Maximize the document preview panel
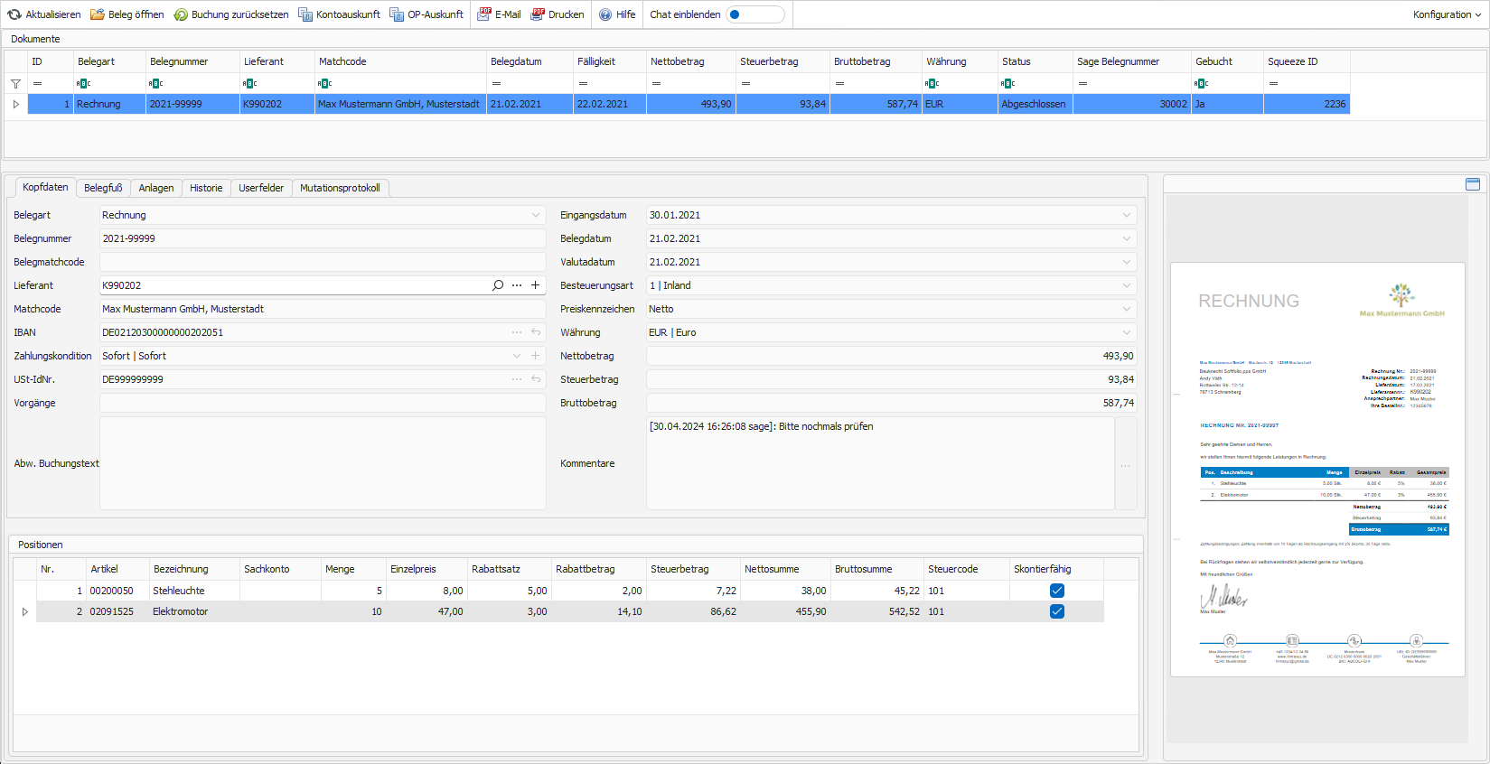The width and height of the screenshot is (1490, 764). point(1472,184)
